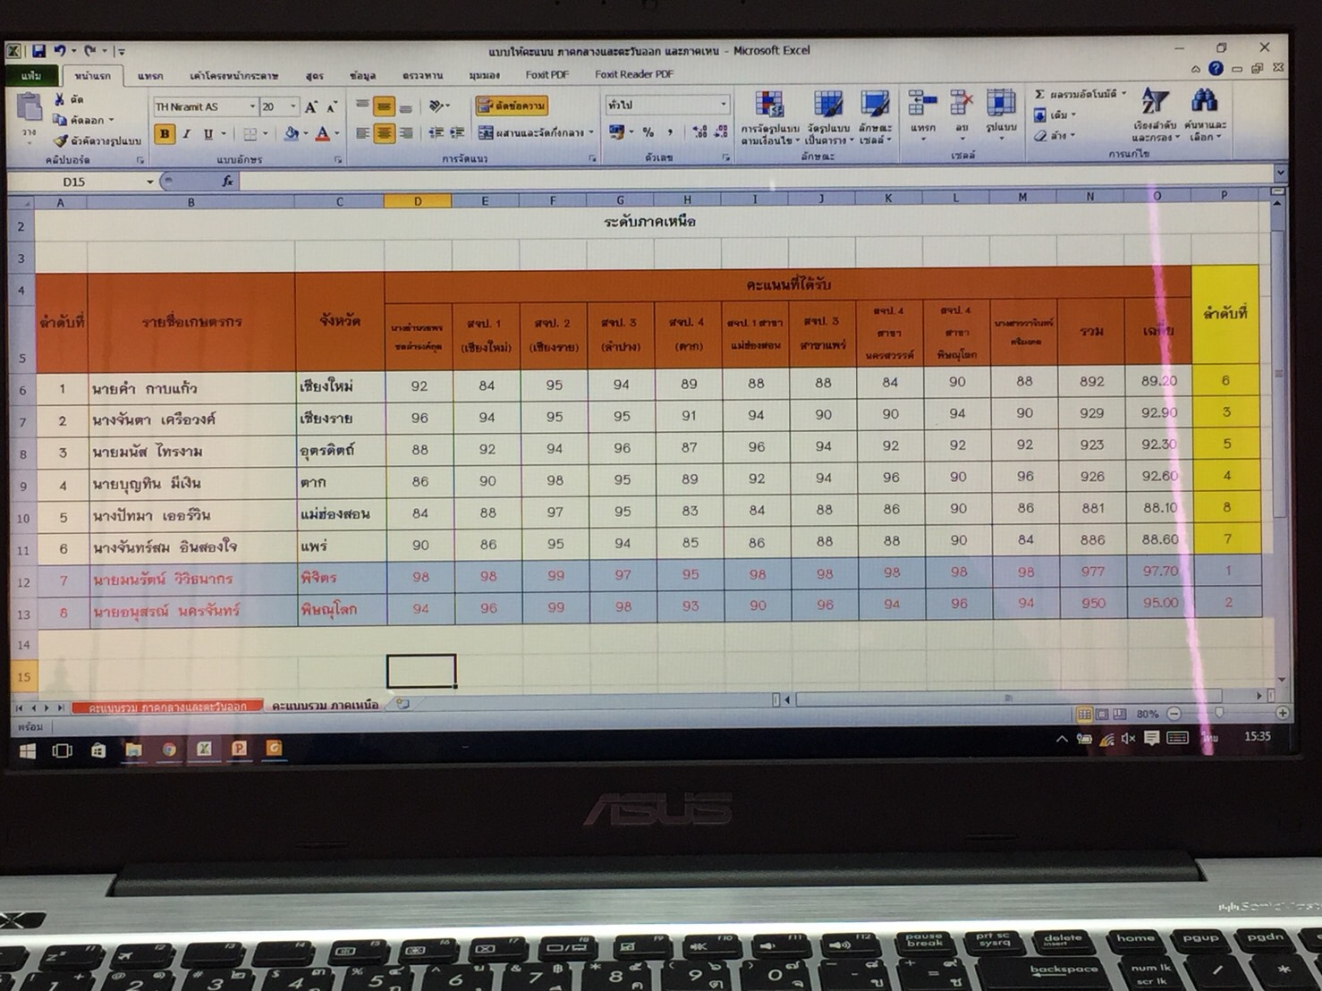Toggle the Wrap Text button

(x=512, y=106)
